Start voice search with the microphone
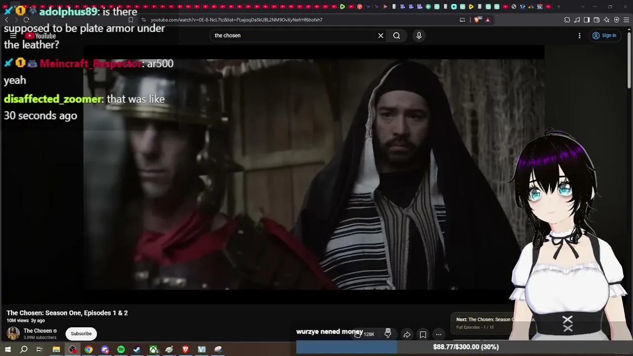 (x=419, y=36)
